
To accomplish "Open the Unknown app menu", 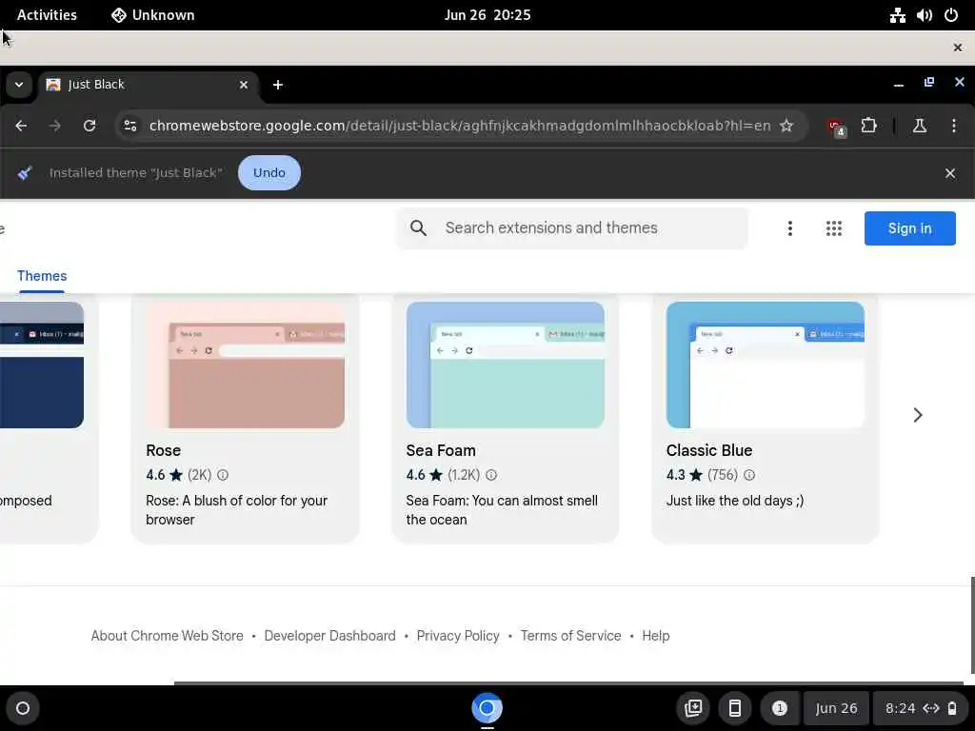I will coord(153,15).
